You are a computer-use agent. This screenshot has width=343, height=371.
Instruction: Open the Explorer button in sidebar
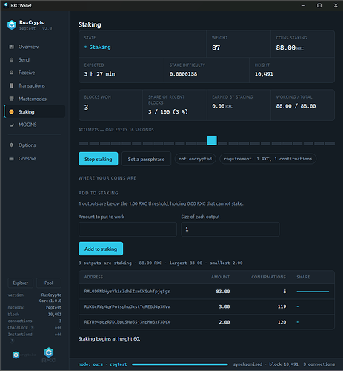click(21, 283)
